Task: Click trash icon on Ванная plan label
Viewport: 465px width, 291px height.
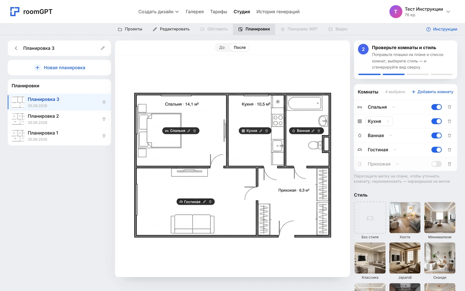Action: [x=319, y=131]
